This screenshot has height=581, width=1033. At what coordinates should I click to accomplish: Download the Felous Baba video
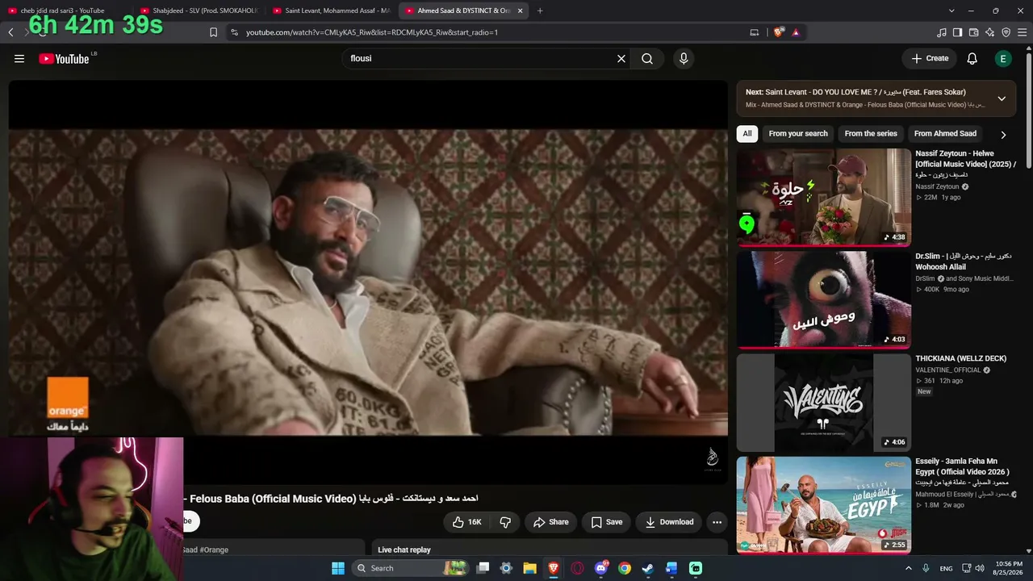pos(669,522)
